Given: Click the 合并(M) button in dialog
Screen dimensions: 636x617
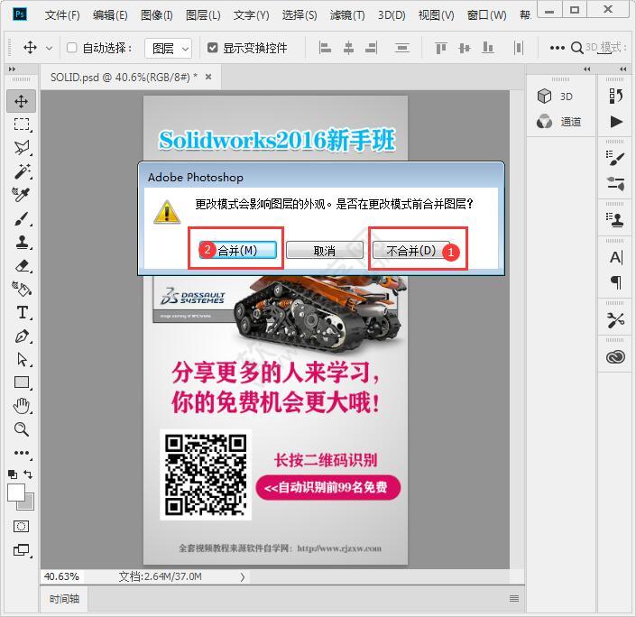Looking at the screenshot, I should tap(237, 250).
